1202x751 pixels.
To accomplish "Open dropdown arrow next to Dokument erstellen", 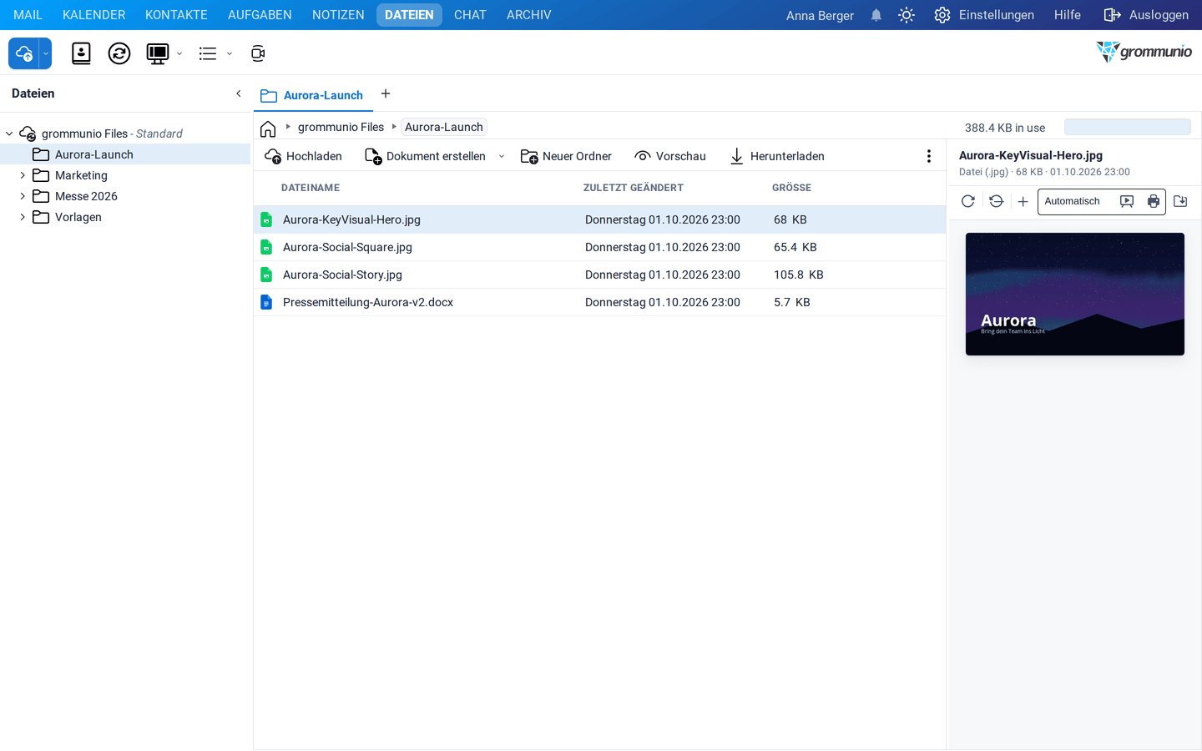I will [502, 156].
